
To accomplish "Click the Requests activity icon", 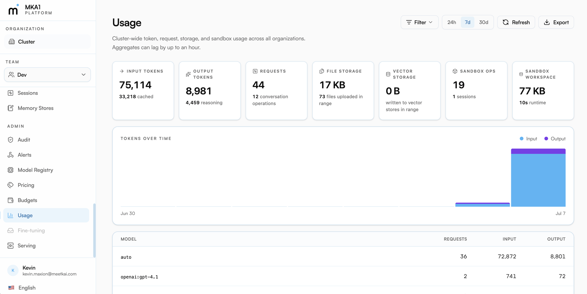I will [x=255, y=71].
